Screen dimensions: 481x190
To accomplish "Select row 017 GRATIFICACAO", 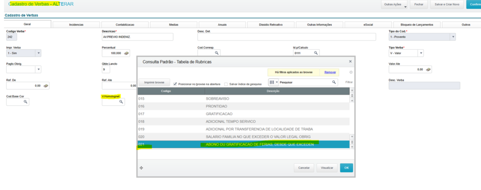I will pyautogui.click(x=243, y=114).
